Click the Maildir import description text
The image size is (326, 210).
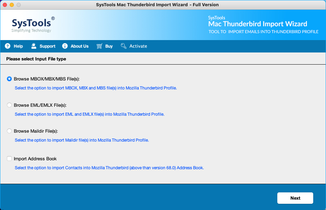(82, 140)
